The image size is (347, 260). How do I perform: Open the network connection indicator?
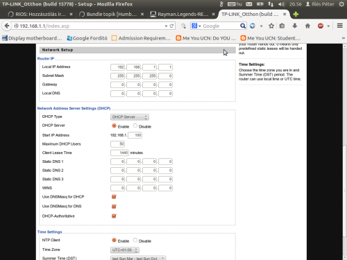(x=271, y=4)
